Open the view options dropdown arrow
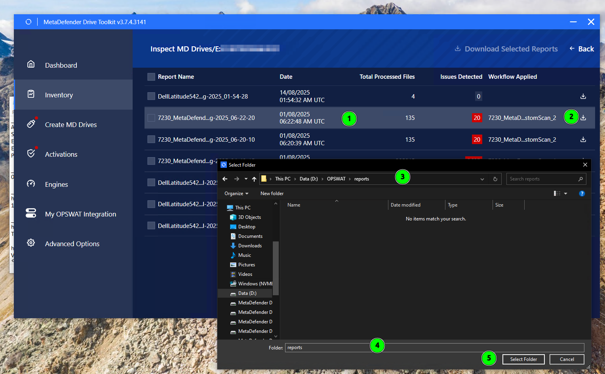605x374 pixels. [x=566, y=194]
